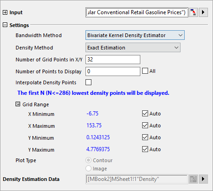Click the X Minimum value -6.75

92,114
